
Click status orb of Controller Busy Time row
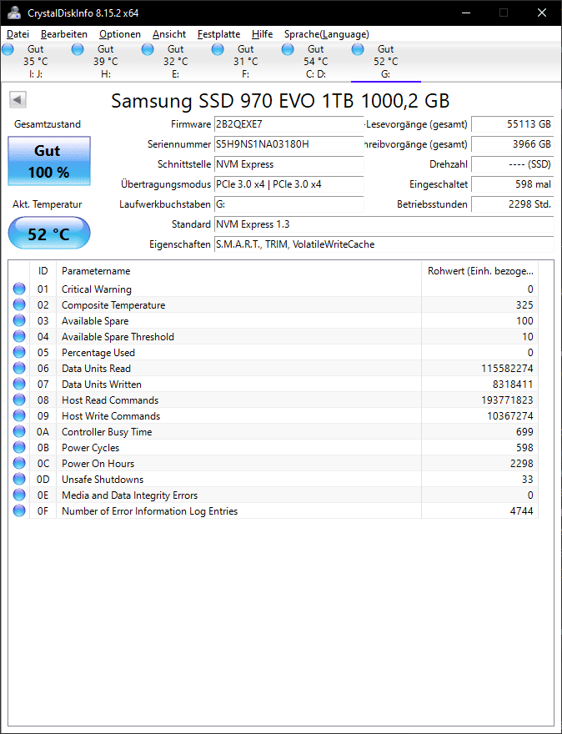[19, 431]
